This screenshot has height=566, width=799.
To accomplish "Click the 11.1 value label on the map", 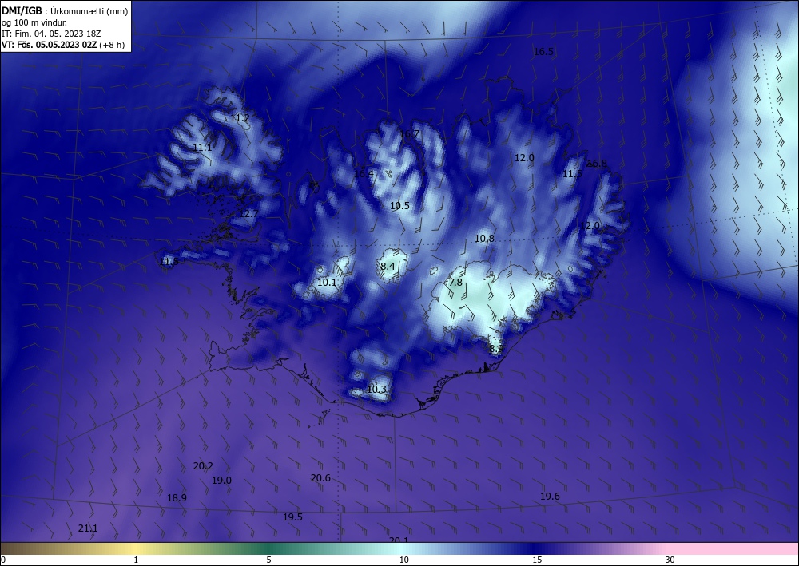I will 202,148.
